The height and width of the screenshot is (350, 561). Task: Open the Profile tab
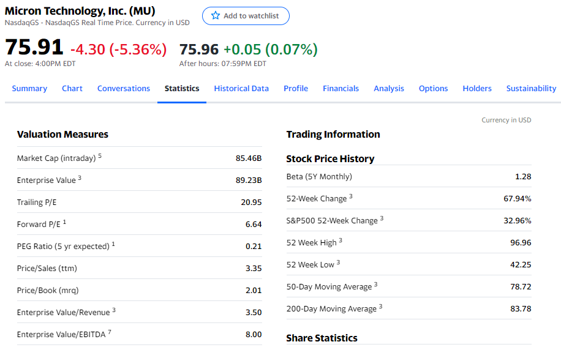(x=296, y=88)
